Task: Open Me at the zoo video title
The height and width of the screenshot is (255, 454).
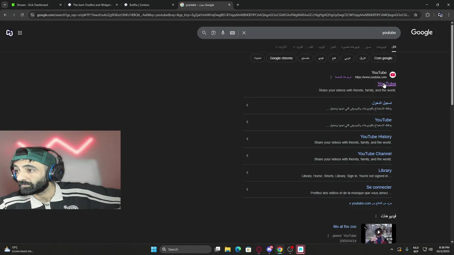Action: [x=345, y=227]
